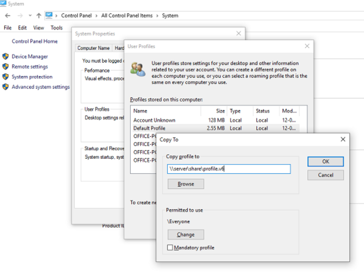This screenshot has width=364, height=273.
Task: Click the System protection shield icon
Action: (5, 77)
